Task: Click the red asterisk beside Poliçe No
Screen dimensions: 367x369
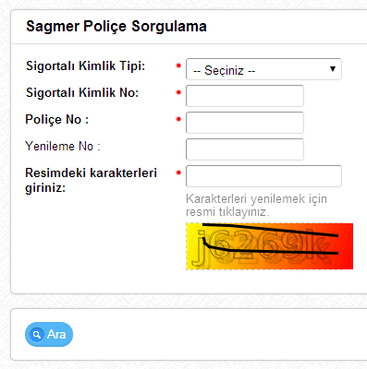Action: click(178, 119)
